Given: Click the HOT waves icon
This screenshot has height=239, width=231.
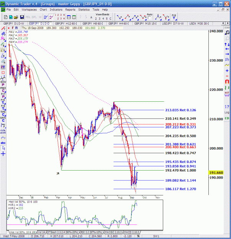Looking at the screenshot, I should point(227,94).
